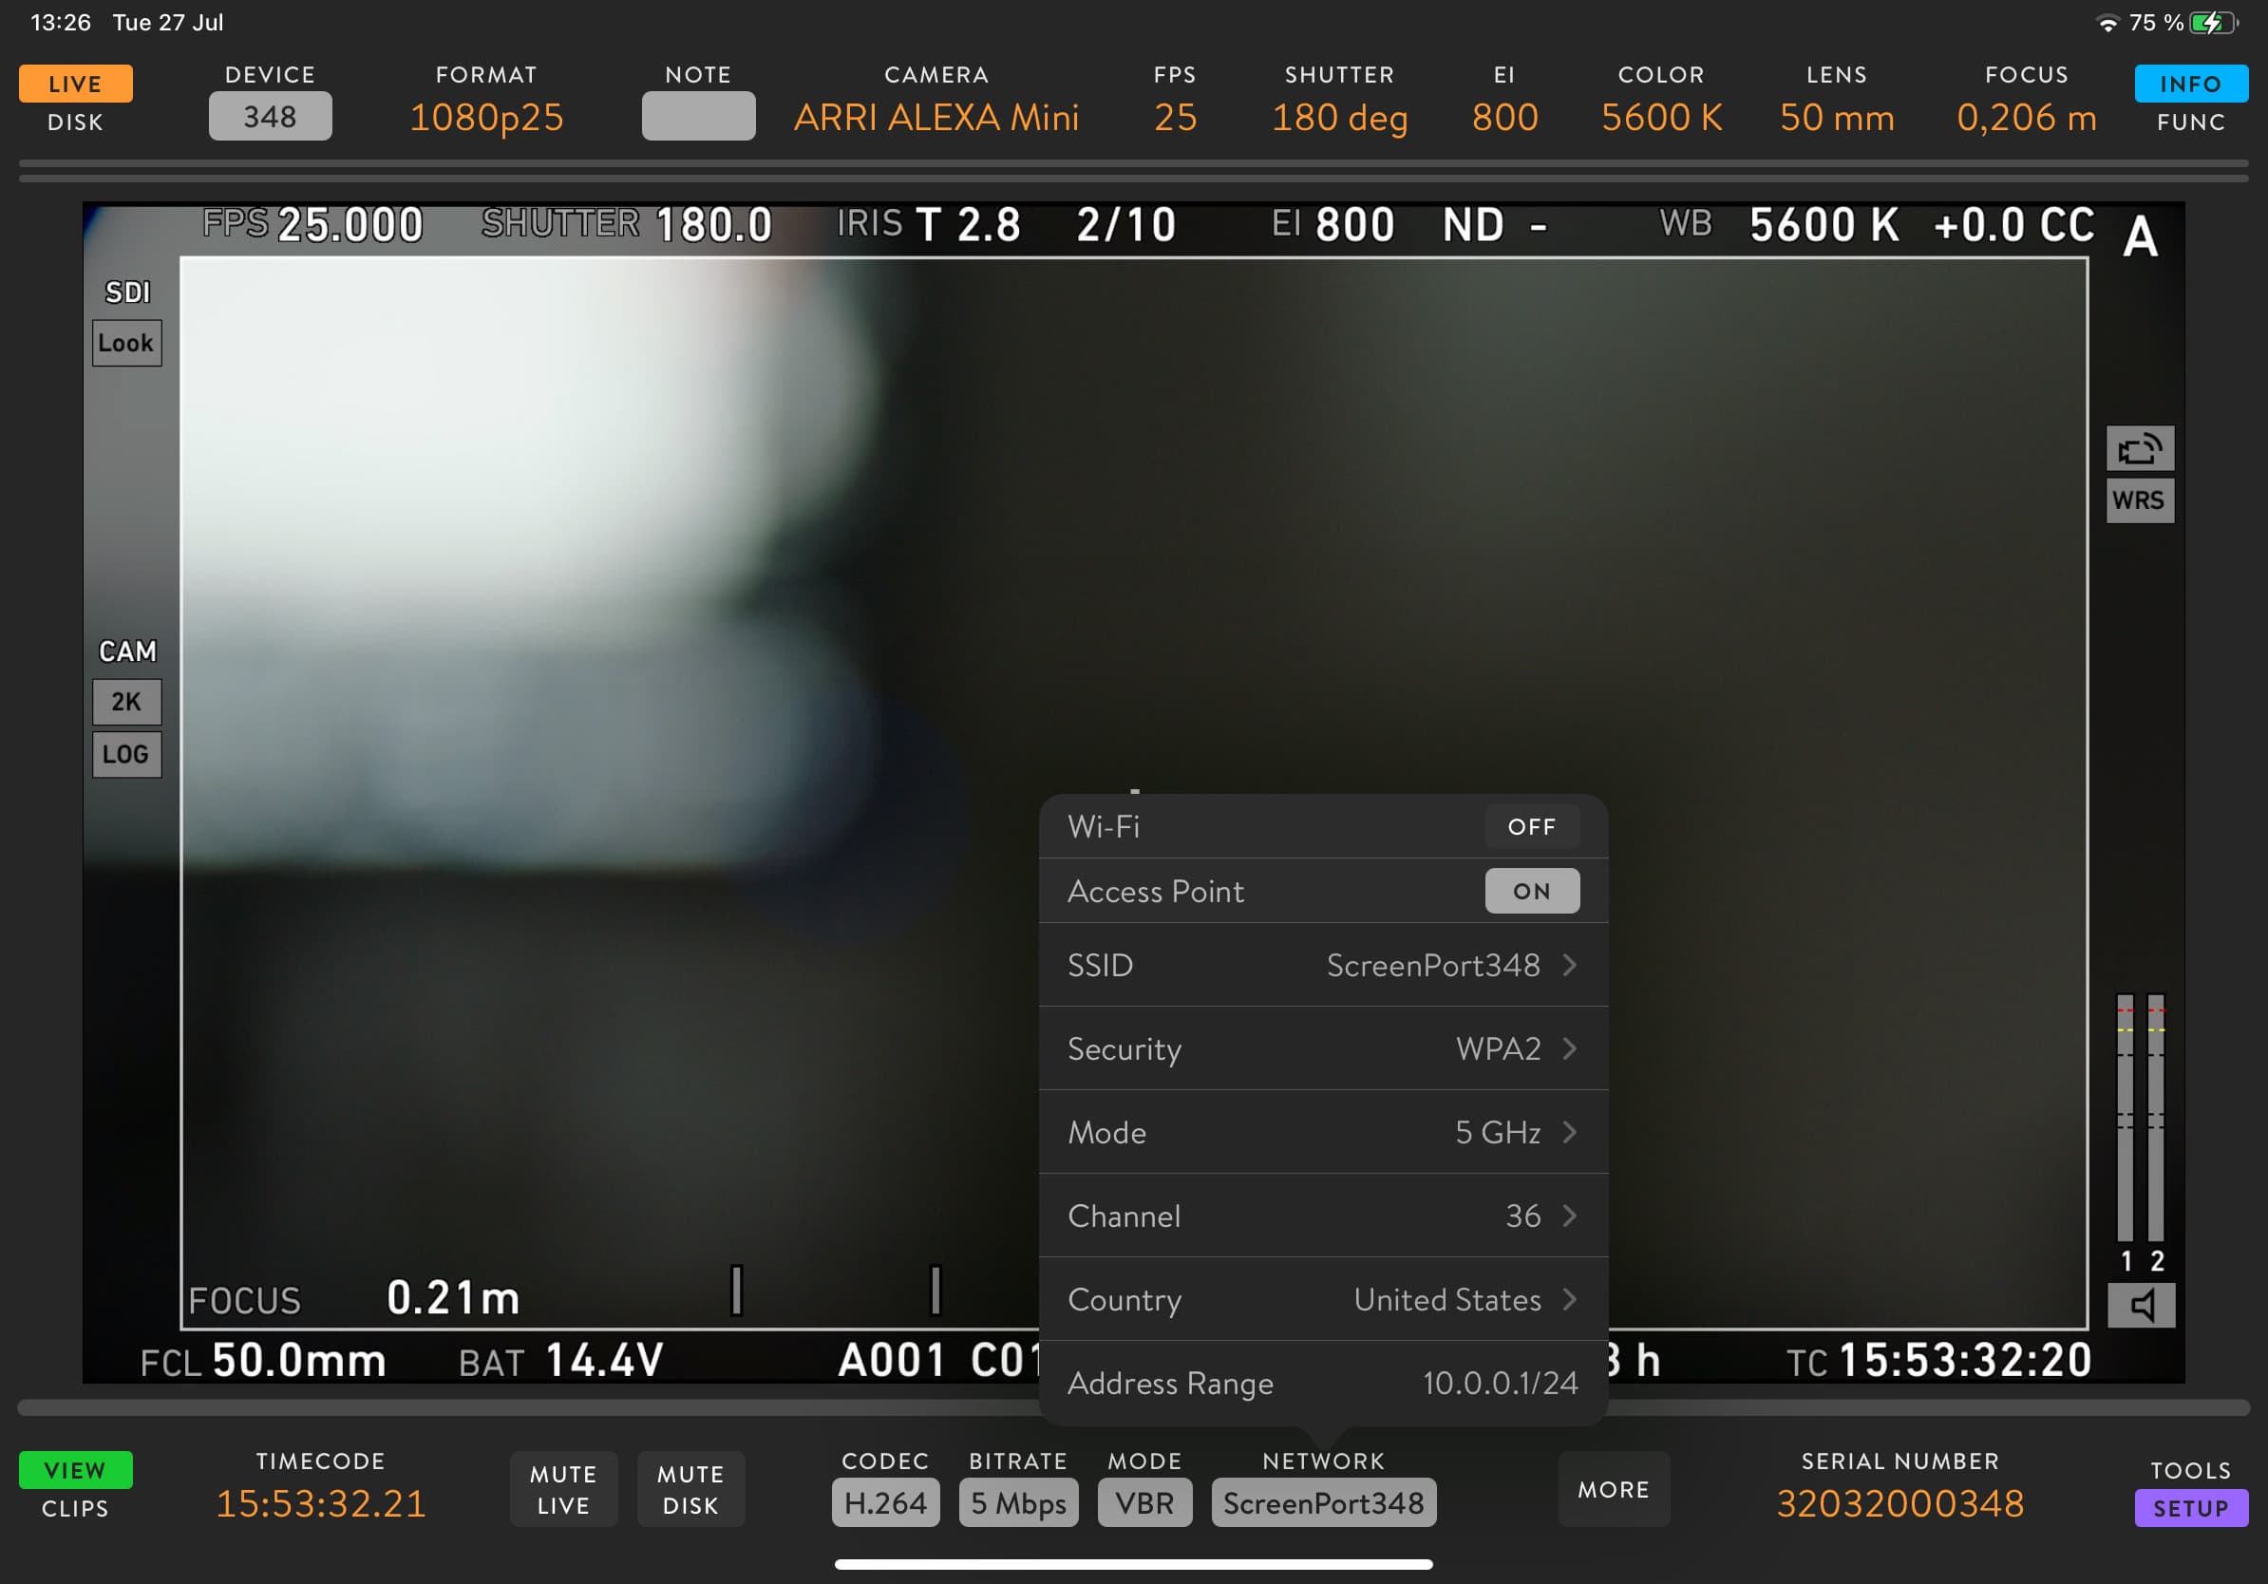The width and height of the screenshot is (2268, 1584).
Task: Click the WRS icon button
Action: click(2140, 500)
